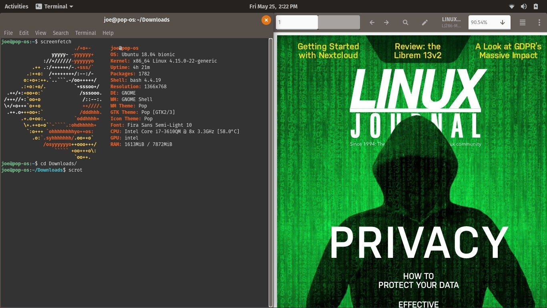Open the clock calendar Fri May 25

(x=273, y=6)
